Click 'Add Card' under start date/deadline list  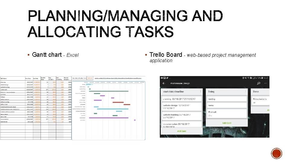click(182, 131)
